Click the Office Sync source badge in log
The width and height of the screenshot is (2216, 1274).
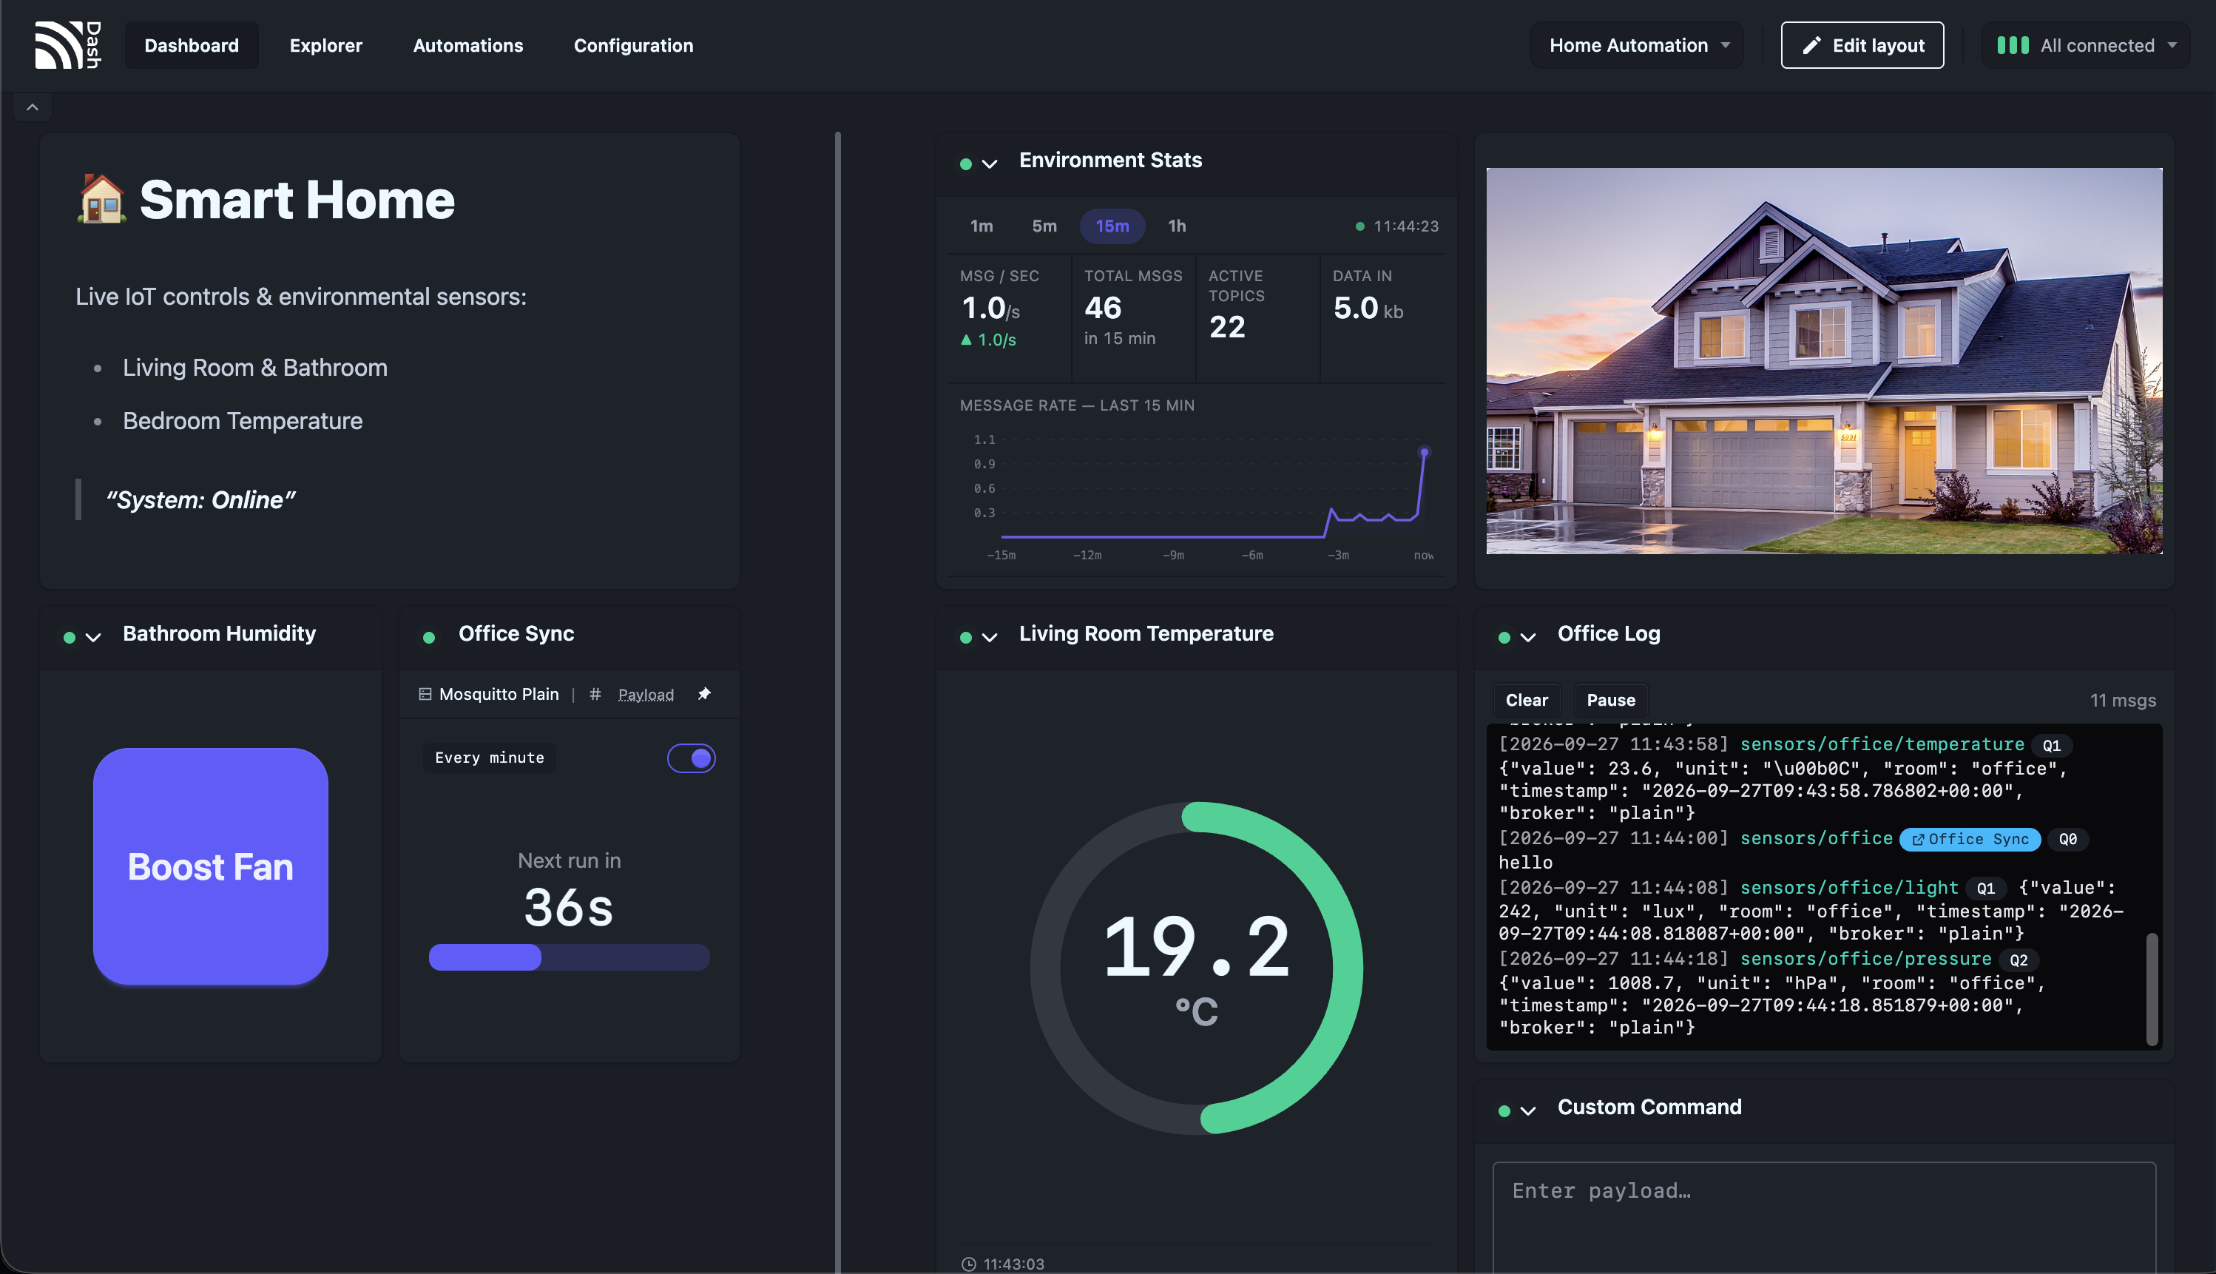pos(1970,839)
